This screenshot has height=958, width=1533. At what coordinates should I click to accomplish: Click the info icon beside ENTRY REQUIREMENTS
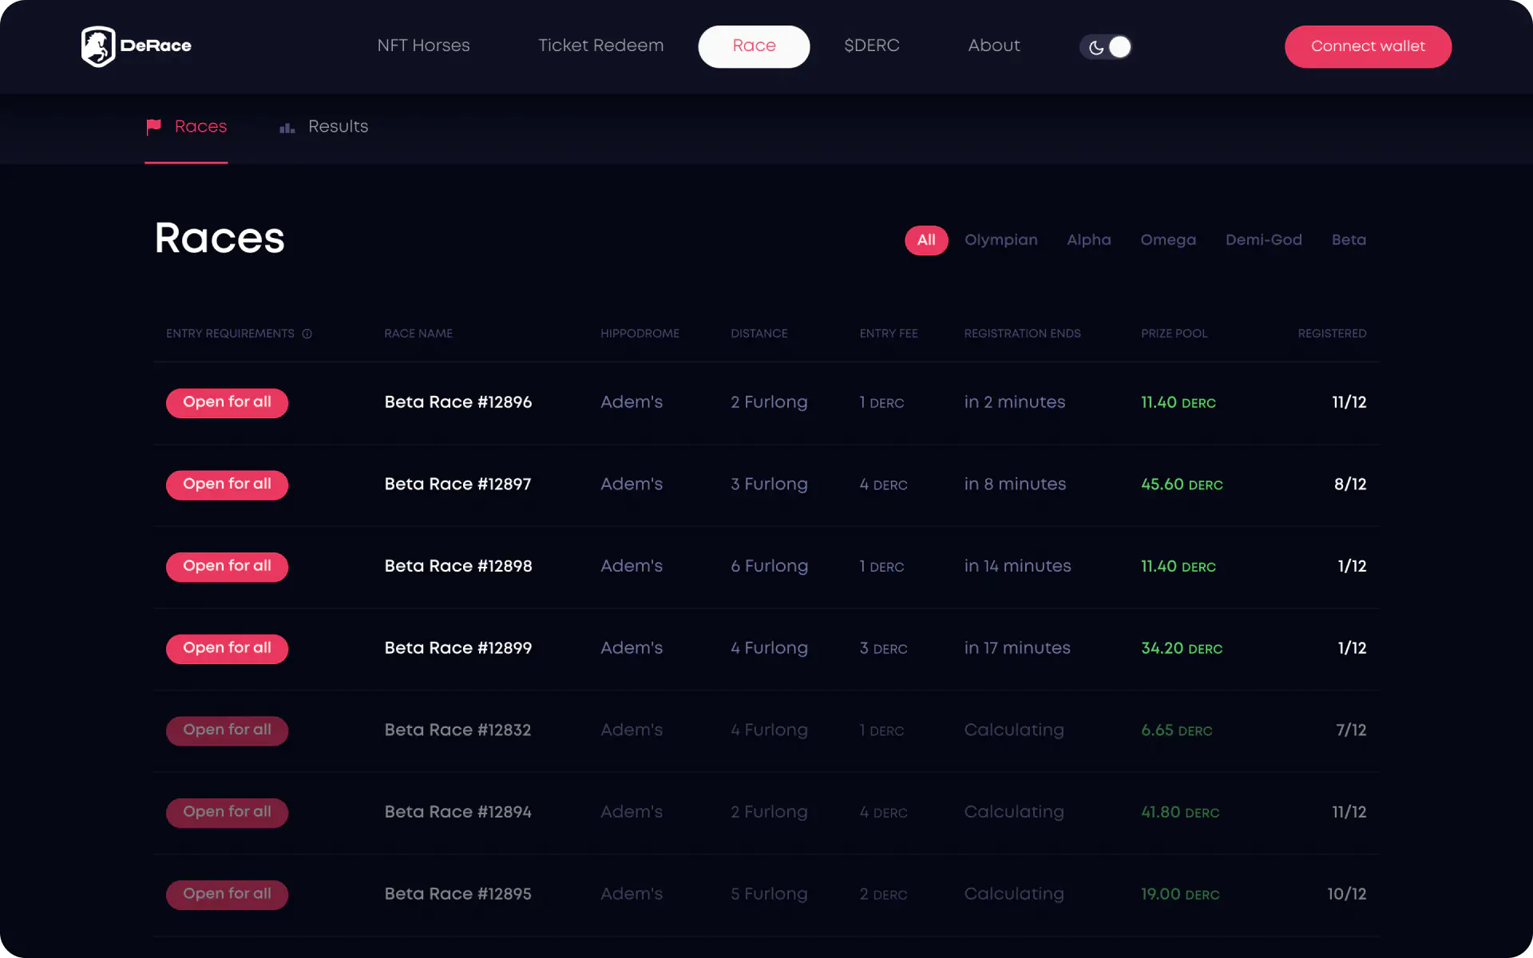[x=308, y=334]
